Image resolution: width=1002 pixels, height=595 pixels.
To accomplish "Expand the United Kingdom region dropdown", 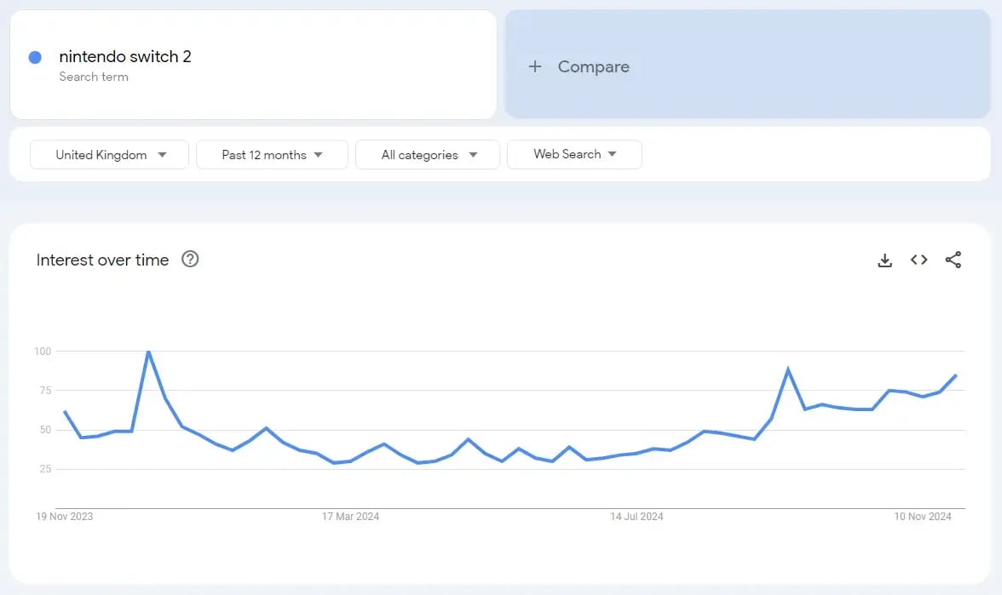I will tap(109, 155).
